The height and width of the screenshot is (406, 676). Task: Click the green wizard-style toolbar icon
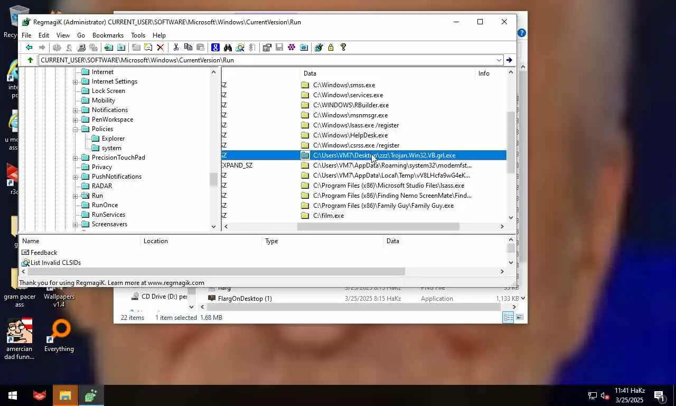tap(318, 47)
